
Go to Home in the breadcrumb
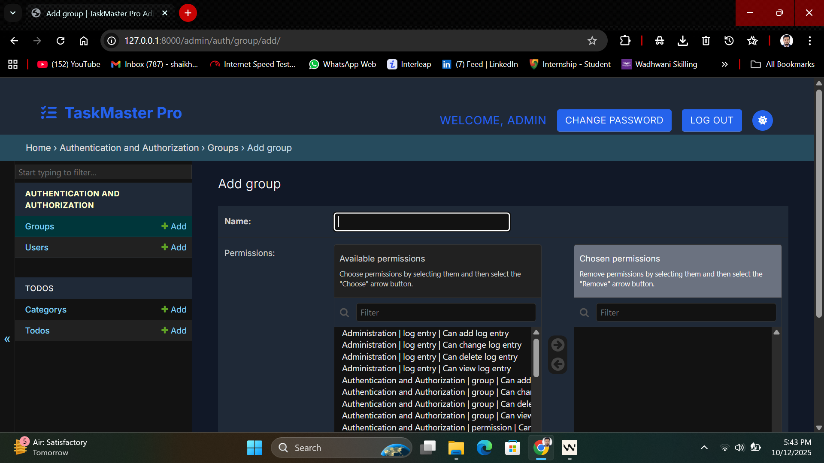(38, 148)
